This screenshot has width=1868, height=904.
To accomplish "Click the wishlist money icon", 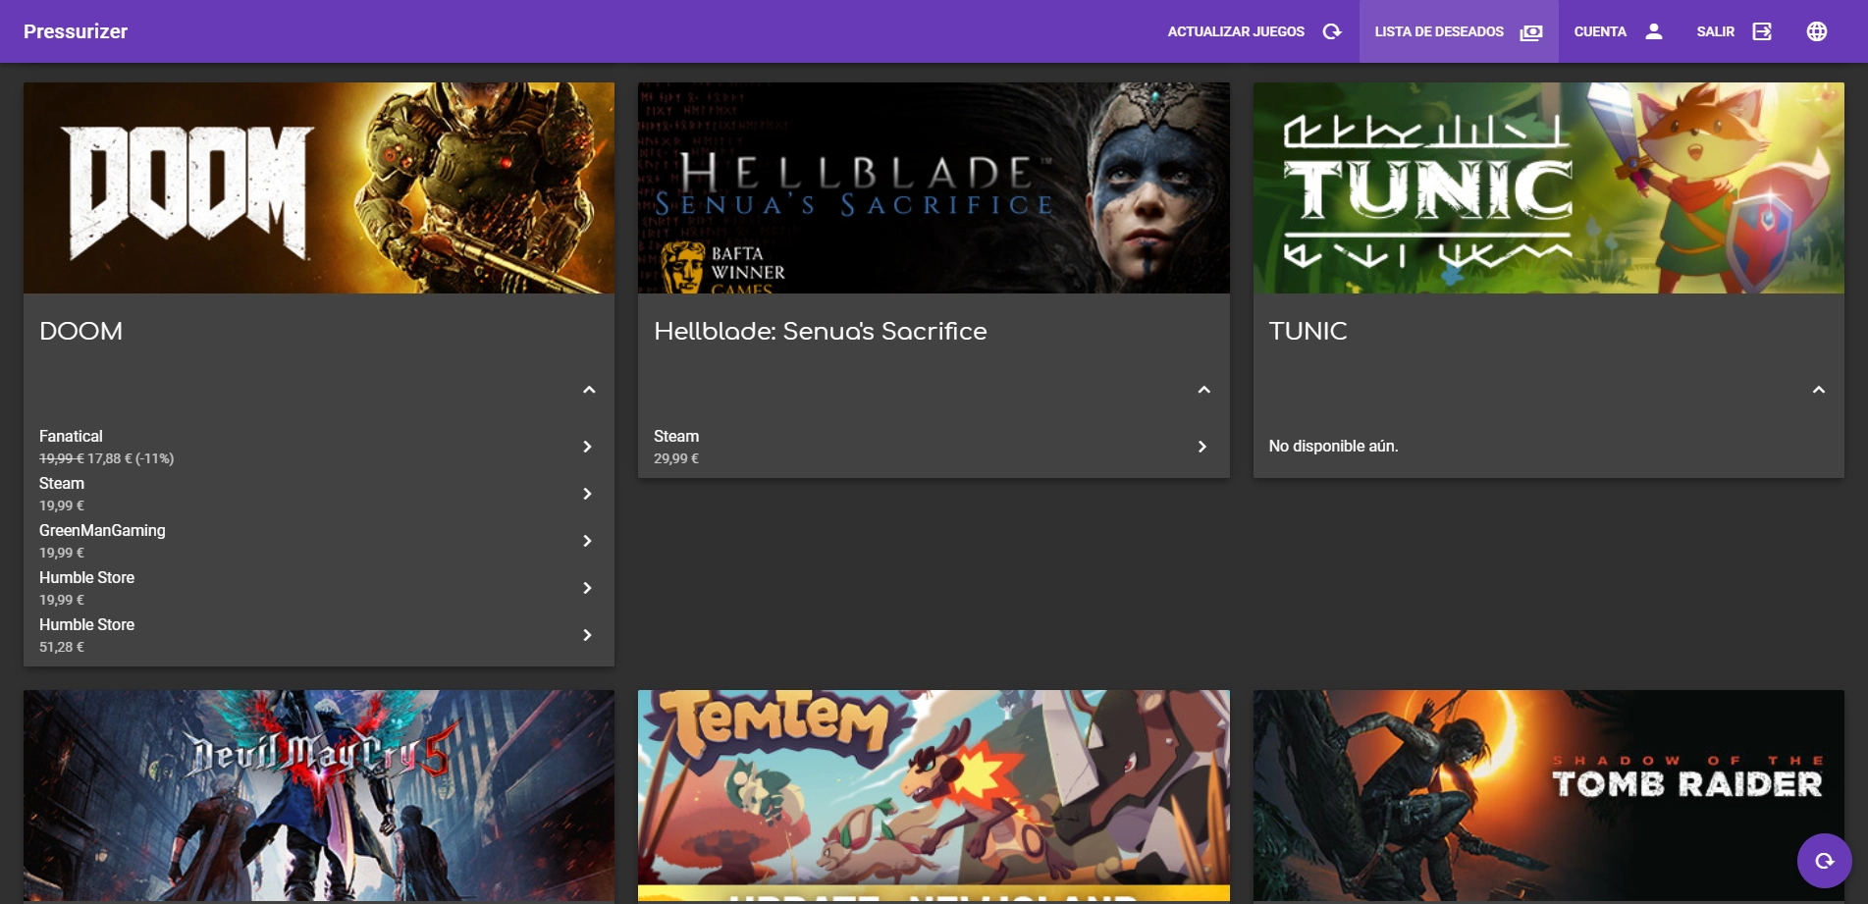I will (1531, 32).
